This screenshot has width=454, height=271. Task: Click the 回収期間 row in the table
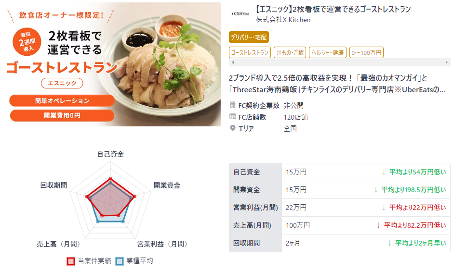point(340,243)
